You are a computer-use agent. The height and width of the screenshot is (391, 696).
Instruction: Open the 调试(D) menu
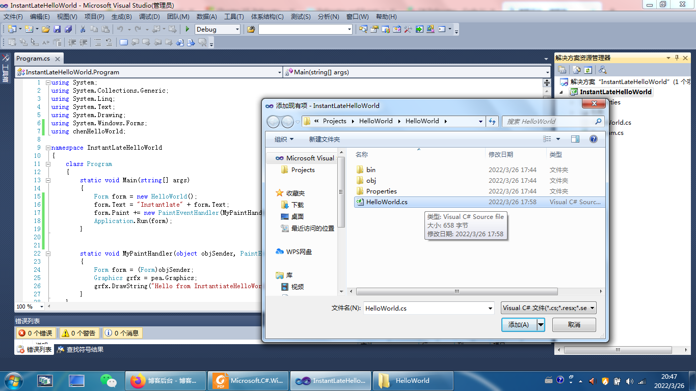[x=149, y=17]
